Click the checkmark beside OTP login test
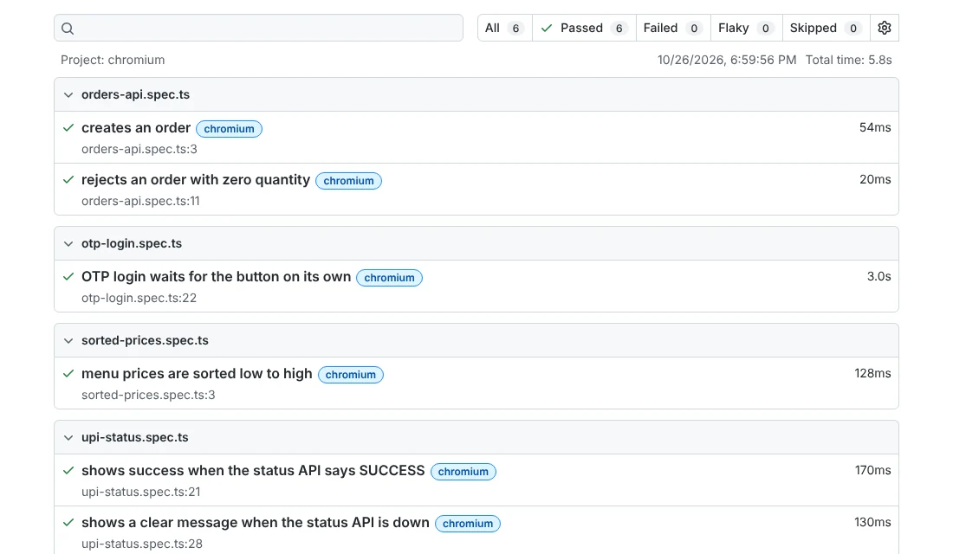 68,276
